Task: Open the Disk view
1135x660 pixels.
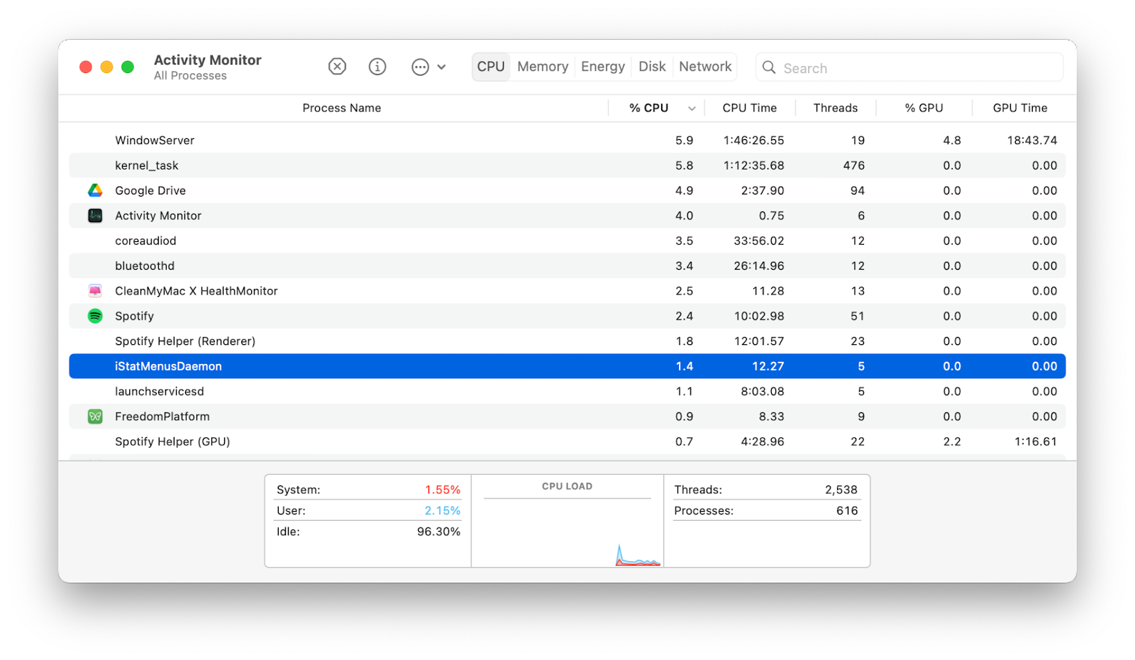Action: (651, 66)
